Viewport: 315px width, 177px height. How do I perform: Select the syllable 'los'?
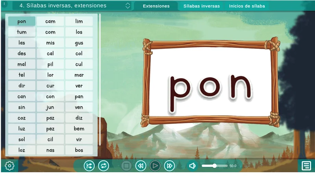(79, 32)
